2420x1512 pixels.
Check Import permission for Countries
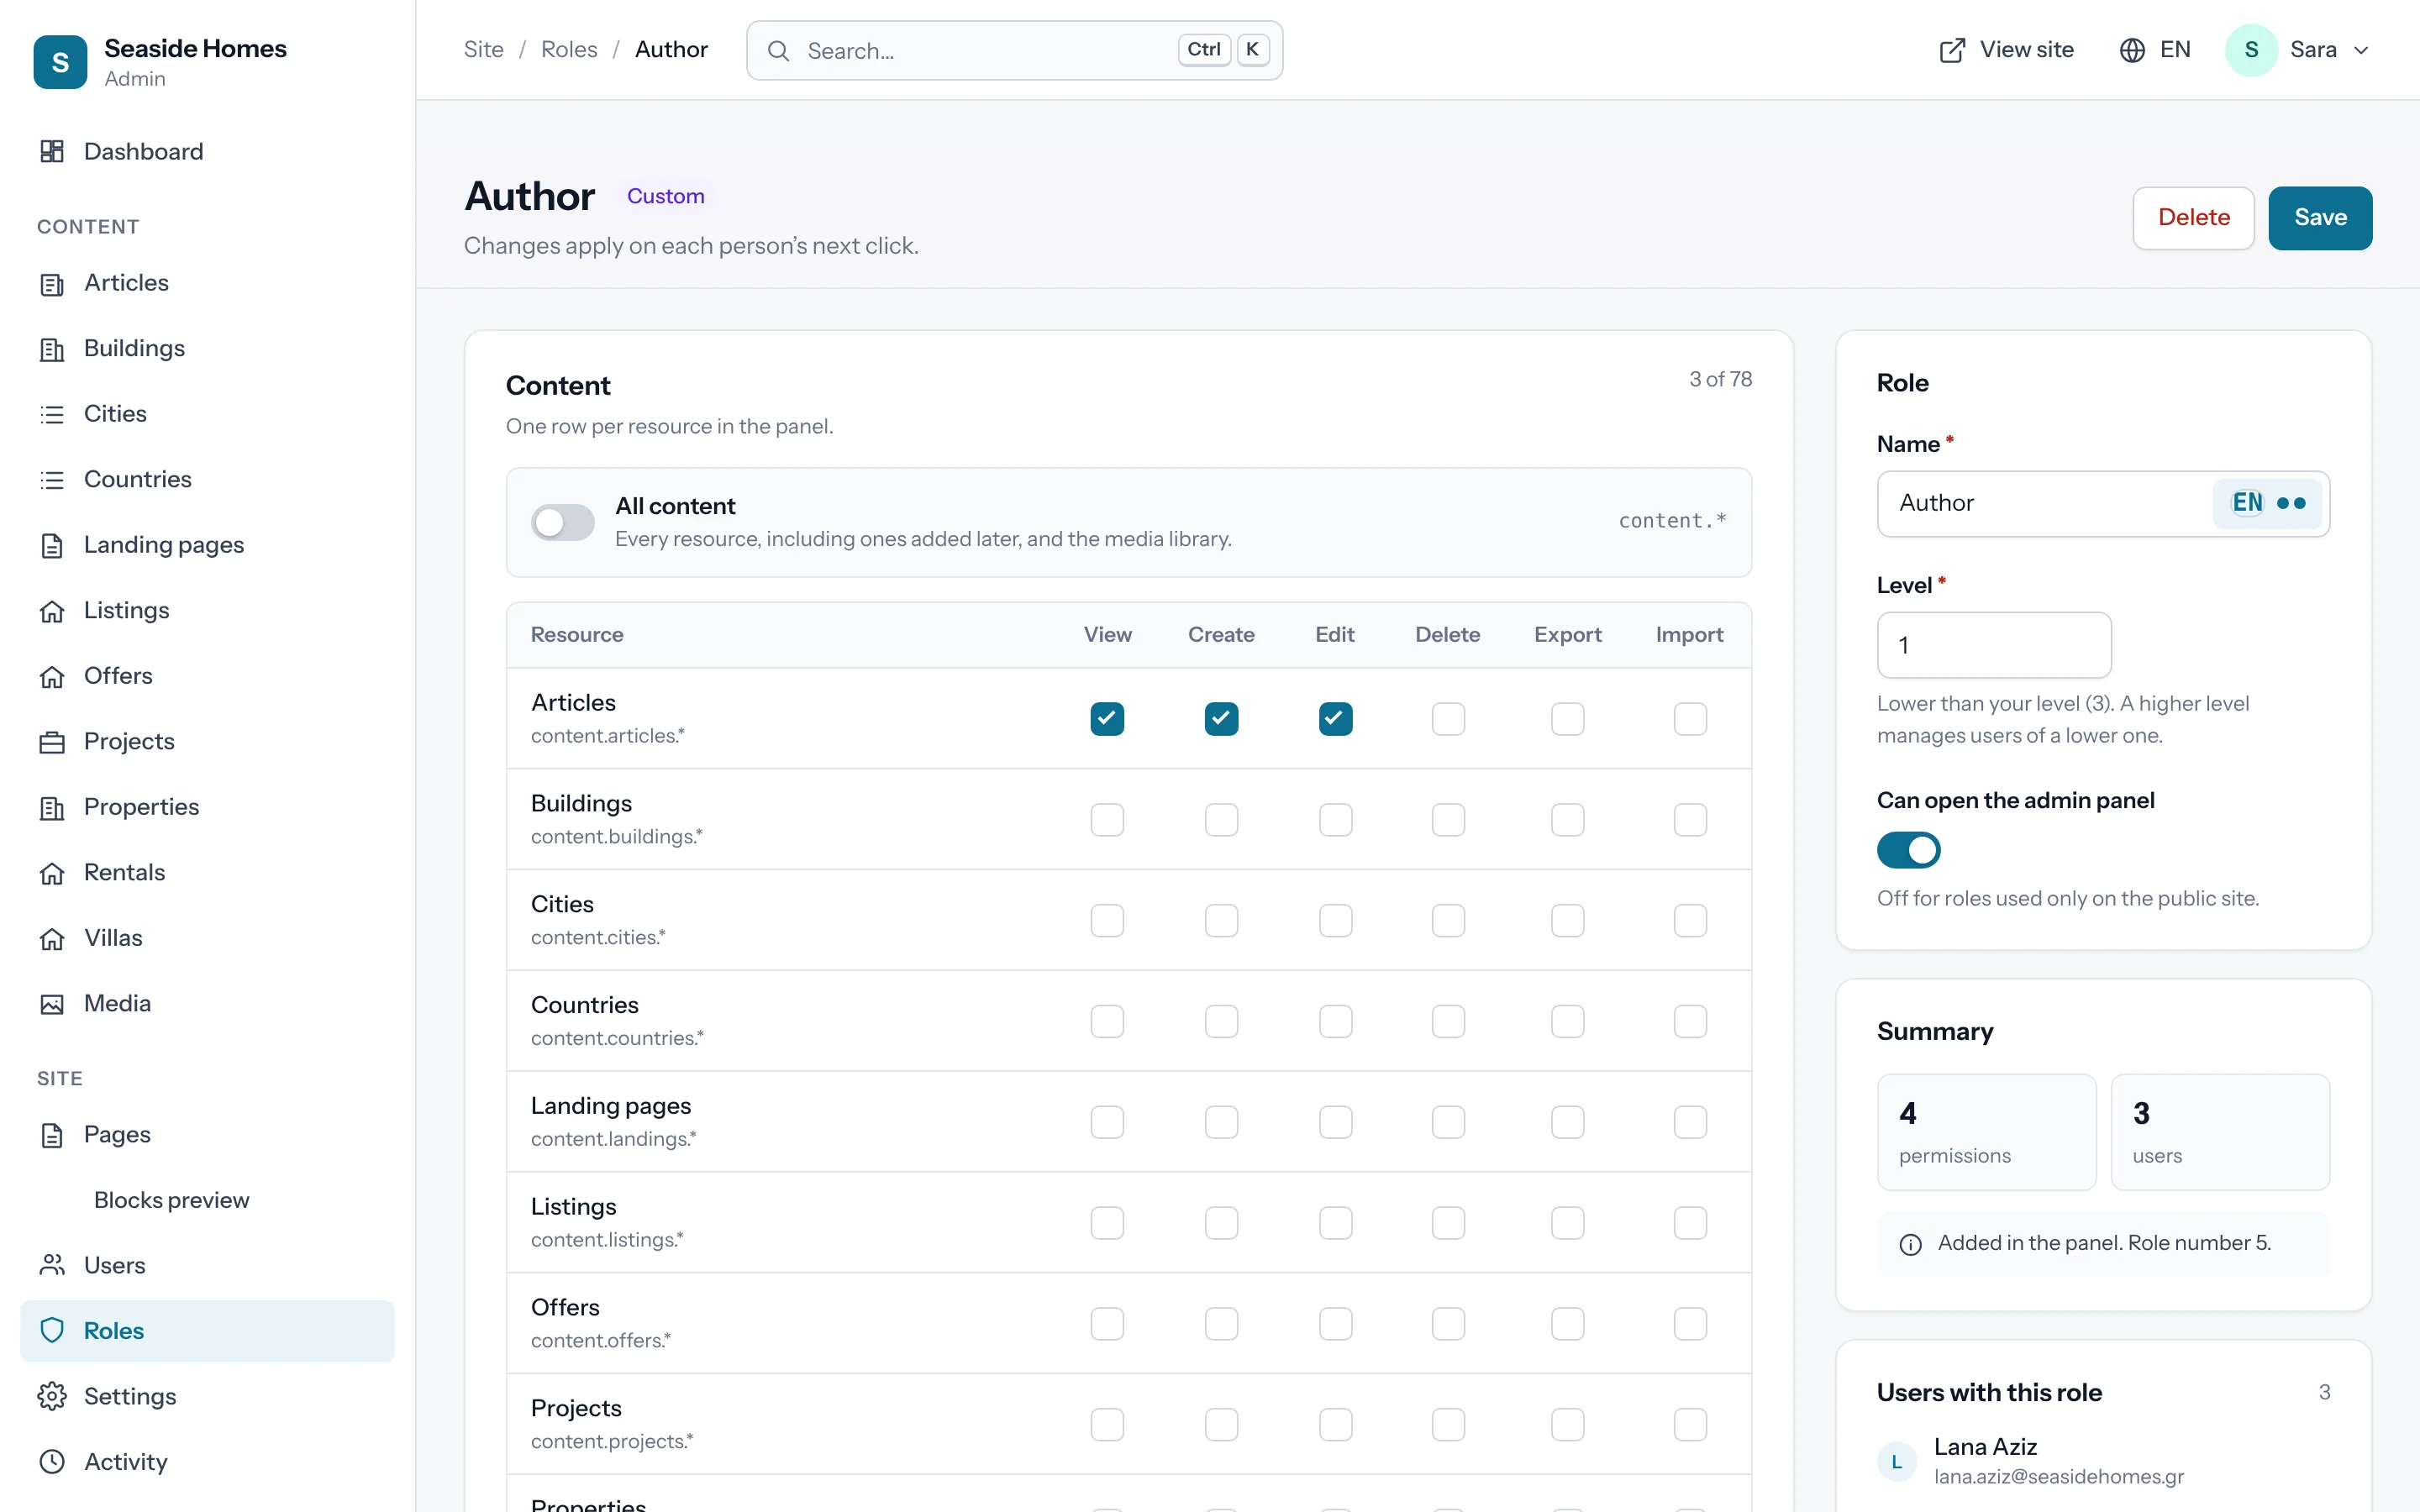pos(1690,1021)
